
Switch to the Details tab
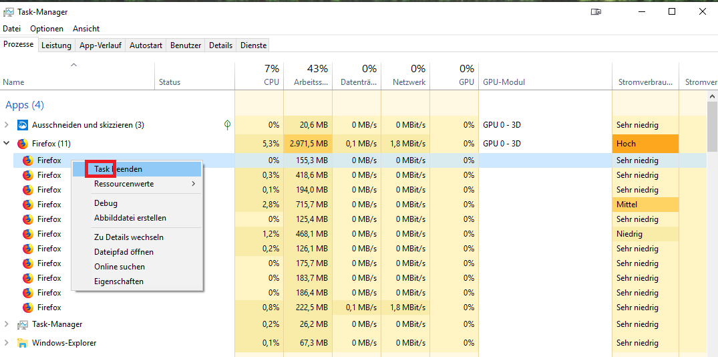[220, 45]
